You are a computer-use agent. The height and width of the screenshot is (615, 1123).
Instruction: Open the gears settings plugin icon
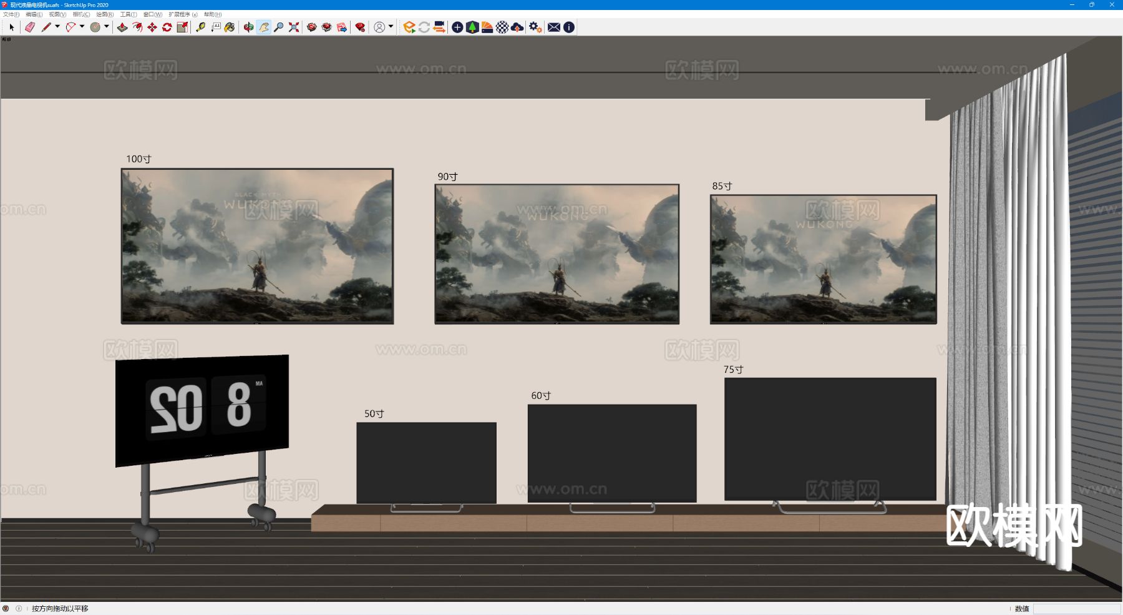coord(535,27)
